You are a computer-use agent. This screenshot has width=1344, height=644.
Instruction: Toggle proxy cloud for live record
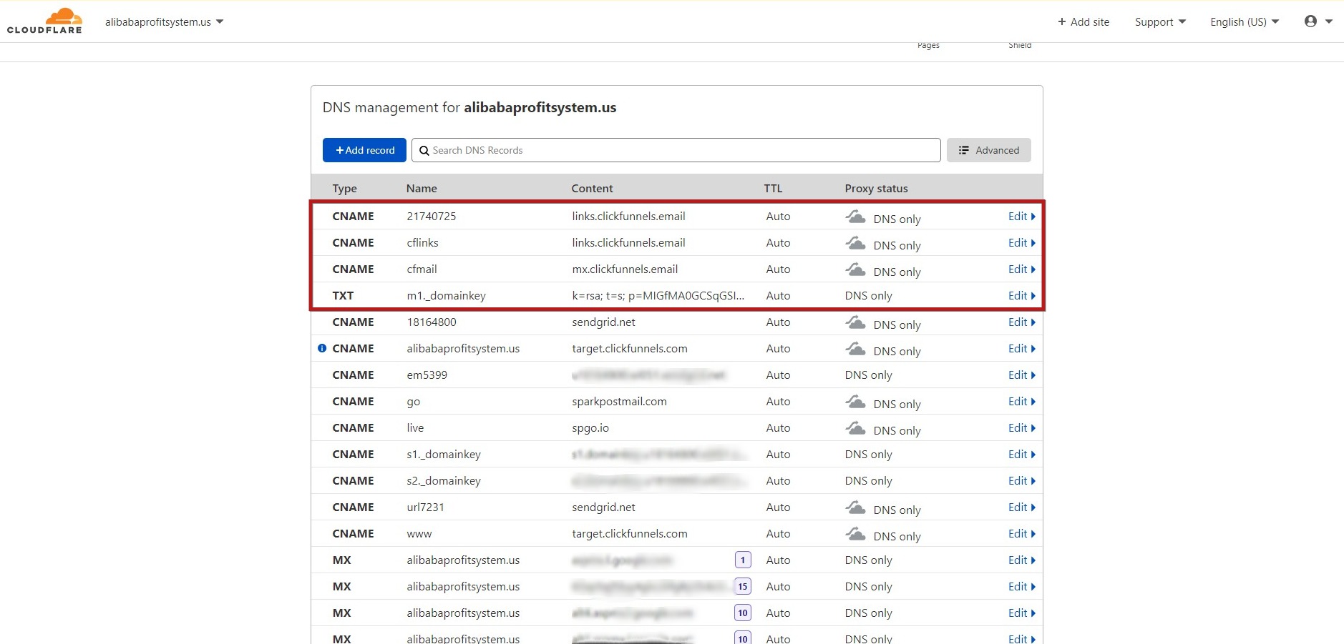coord(855,428)
